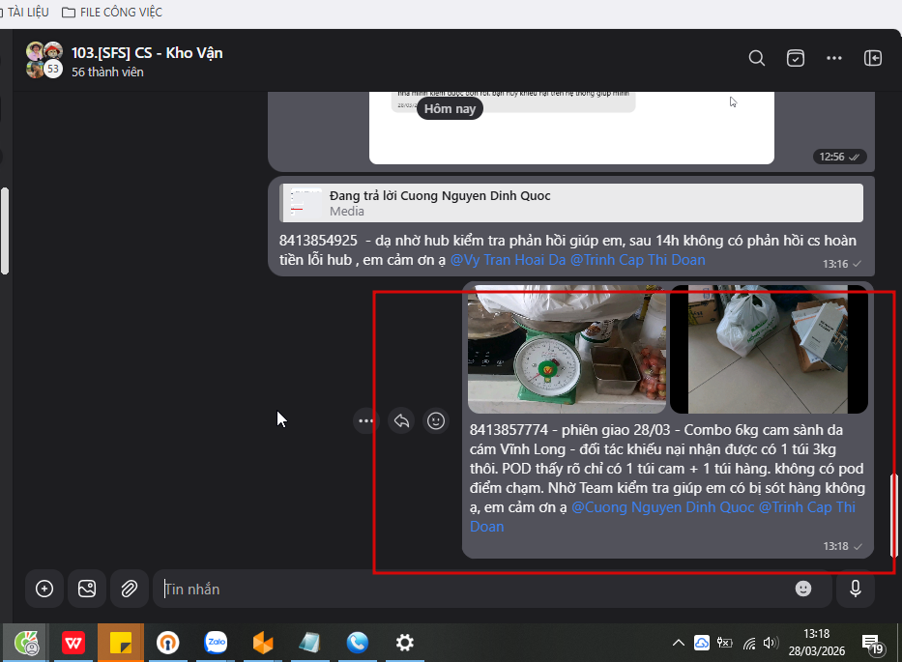Open Sticky Notes from the taskbar

tap(121, 643)
